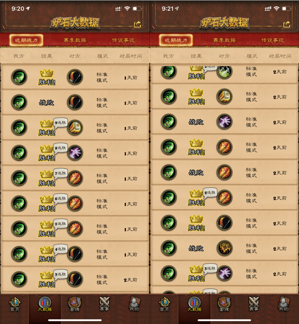
Task: Tap share icon in left screen header
Action: pyautogui.click(x=137, y=24)
